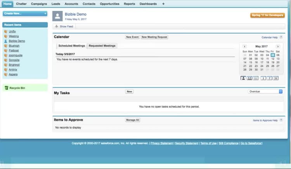Open the Campaigns tab

pos(39,4)
